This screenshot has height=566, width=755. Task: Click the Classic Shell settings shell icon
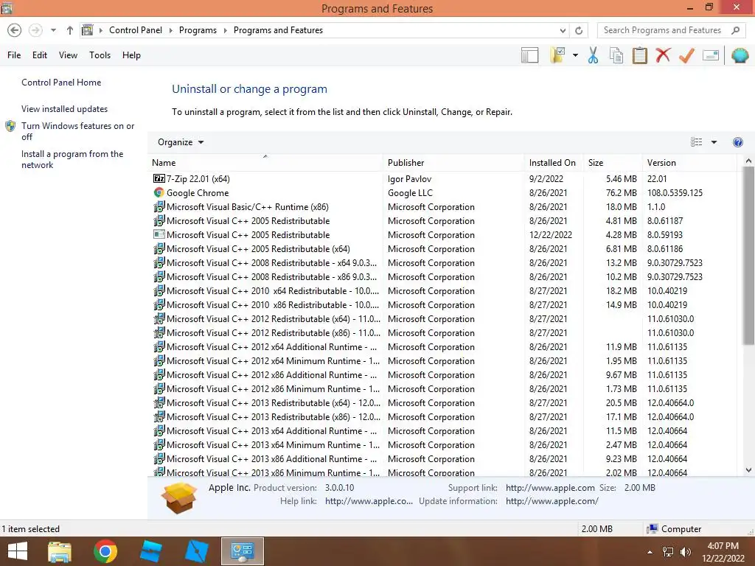tap(740, 55)
